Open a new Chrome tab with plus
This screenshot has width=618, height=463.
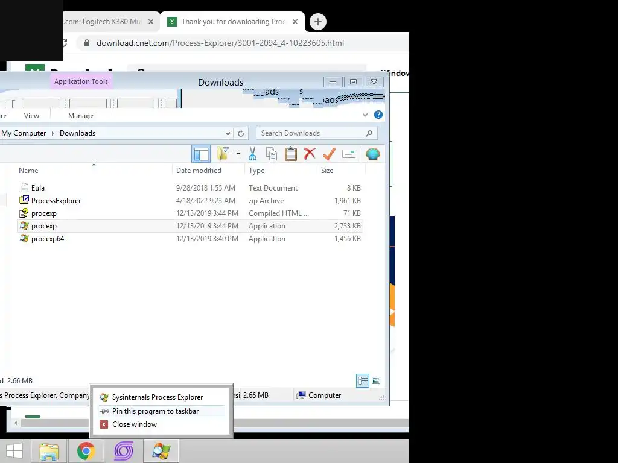point(318,22)
